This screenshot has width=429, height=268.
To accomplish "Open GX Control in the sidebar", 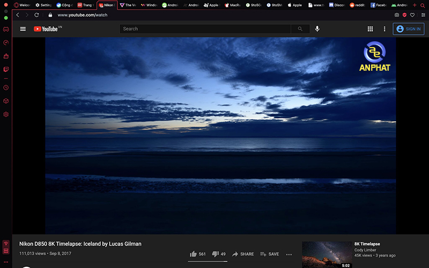I will point(6,42).
